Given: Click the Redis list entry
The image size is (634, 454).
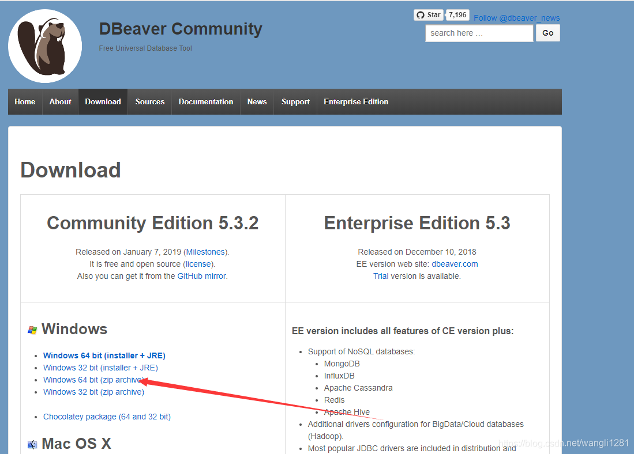Looking at the screenshot, I should tap(335, 400).
